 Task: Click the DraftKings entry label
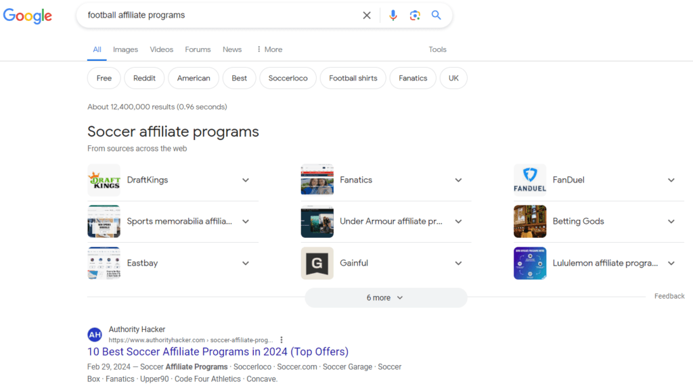coord(148,180)
